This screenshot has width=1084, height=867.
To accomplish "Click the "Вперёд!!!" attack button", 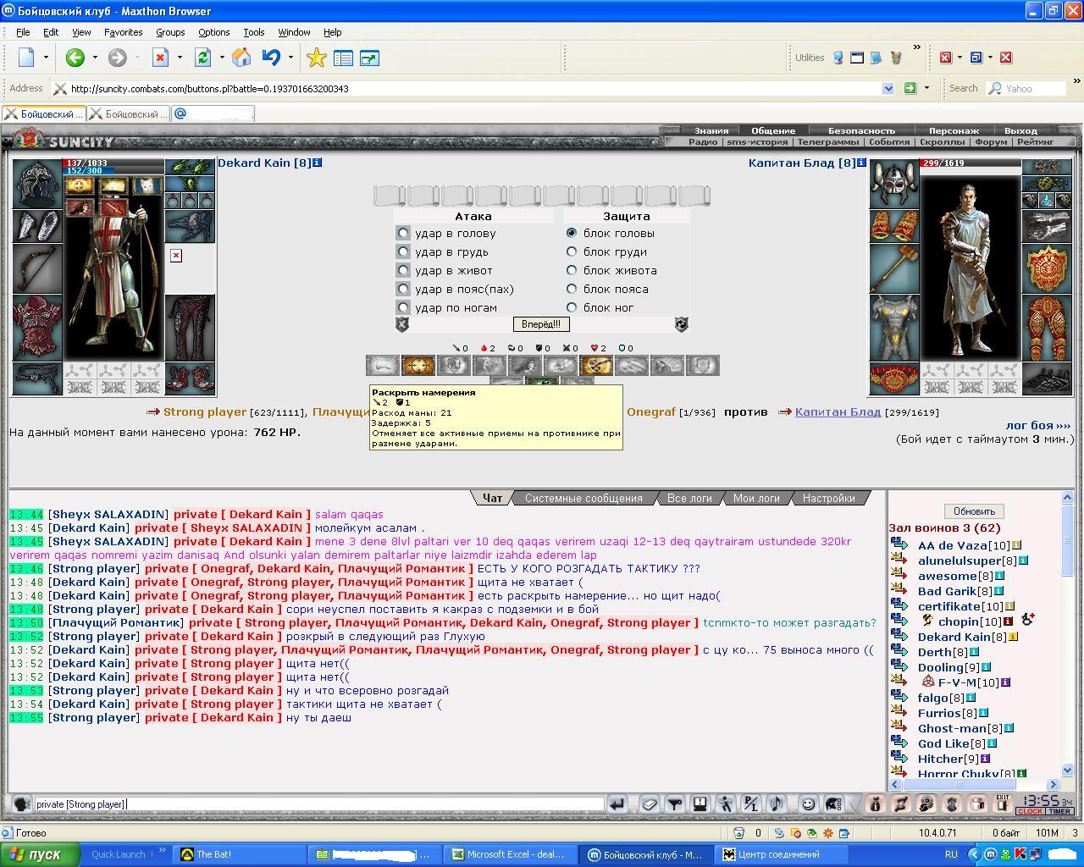I will point(541,324).
